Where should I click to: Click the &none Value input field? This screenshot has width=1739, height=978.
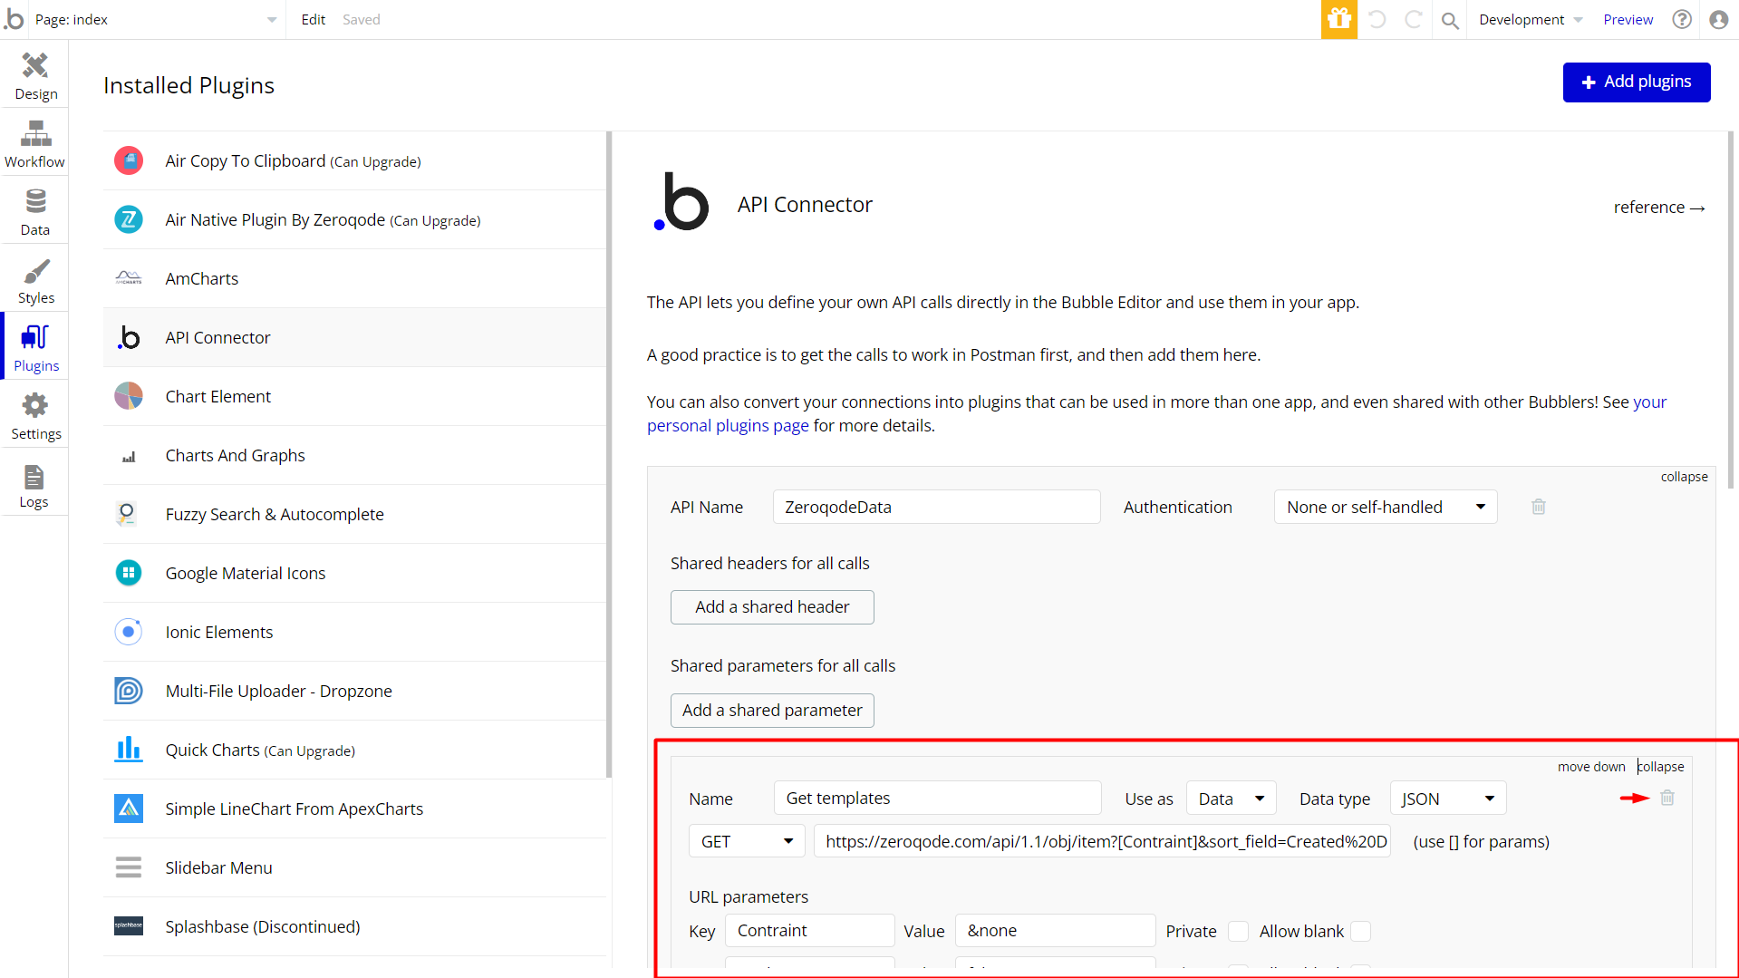(x=1055, y=931)
